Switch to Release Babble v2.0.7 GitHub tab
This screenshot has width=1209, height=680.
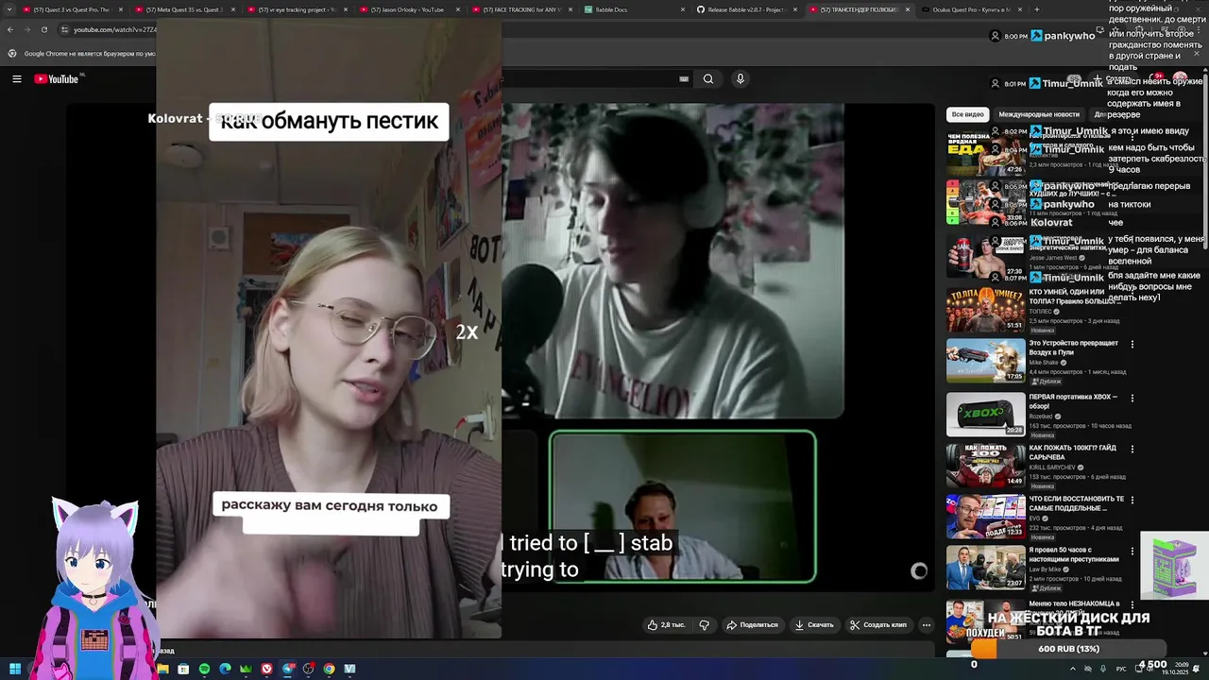(746, 9)
